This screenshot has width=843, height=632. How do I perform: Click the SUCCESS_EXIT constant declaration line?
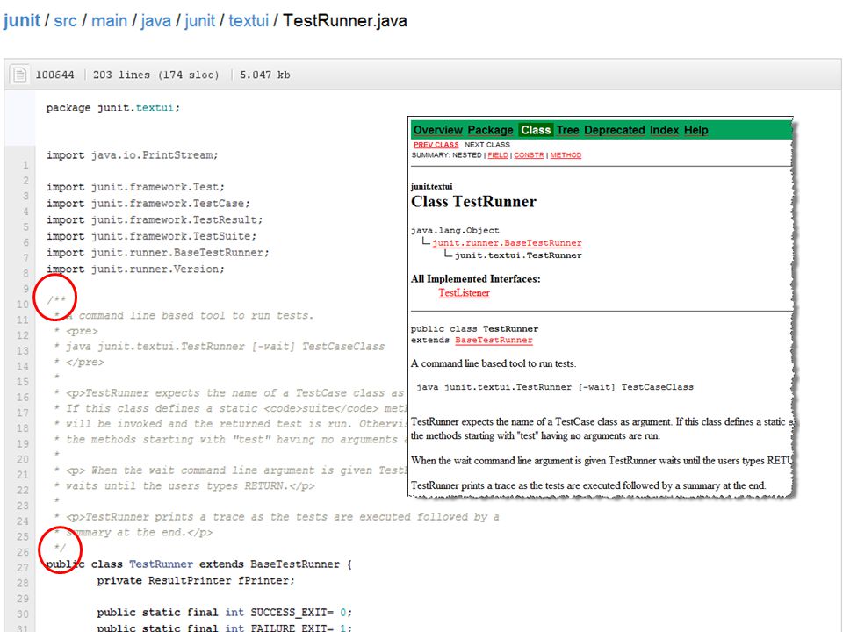pyautogui.click(x=225, y=612)
